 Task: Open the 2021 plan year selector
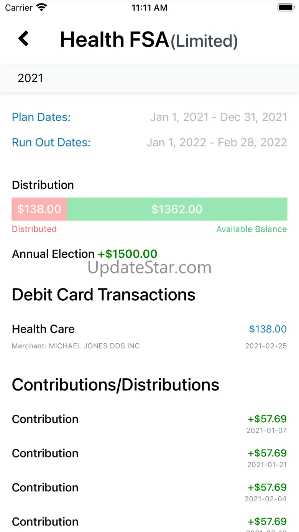pyautogui.click(x=31, y=78)
